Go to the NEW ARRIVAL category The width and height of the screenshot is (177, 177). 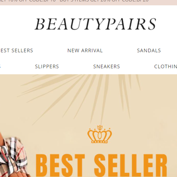(85, 50)
